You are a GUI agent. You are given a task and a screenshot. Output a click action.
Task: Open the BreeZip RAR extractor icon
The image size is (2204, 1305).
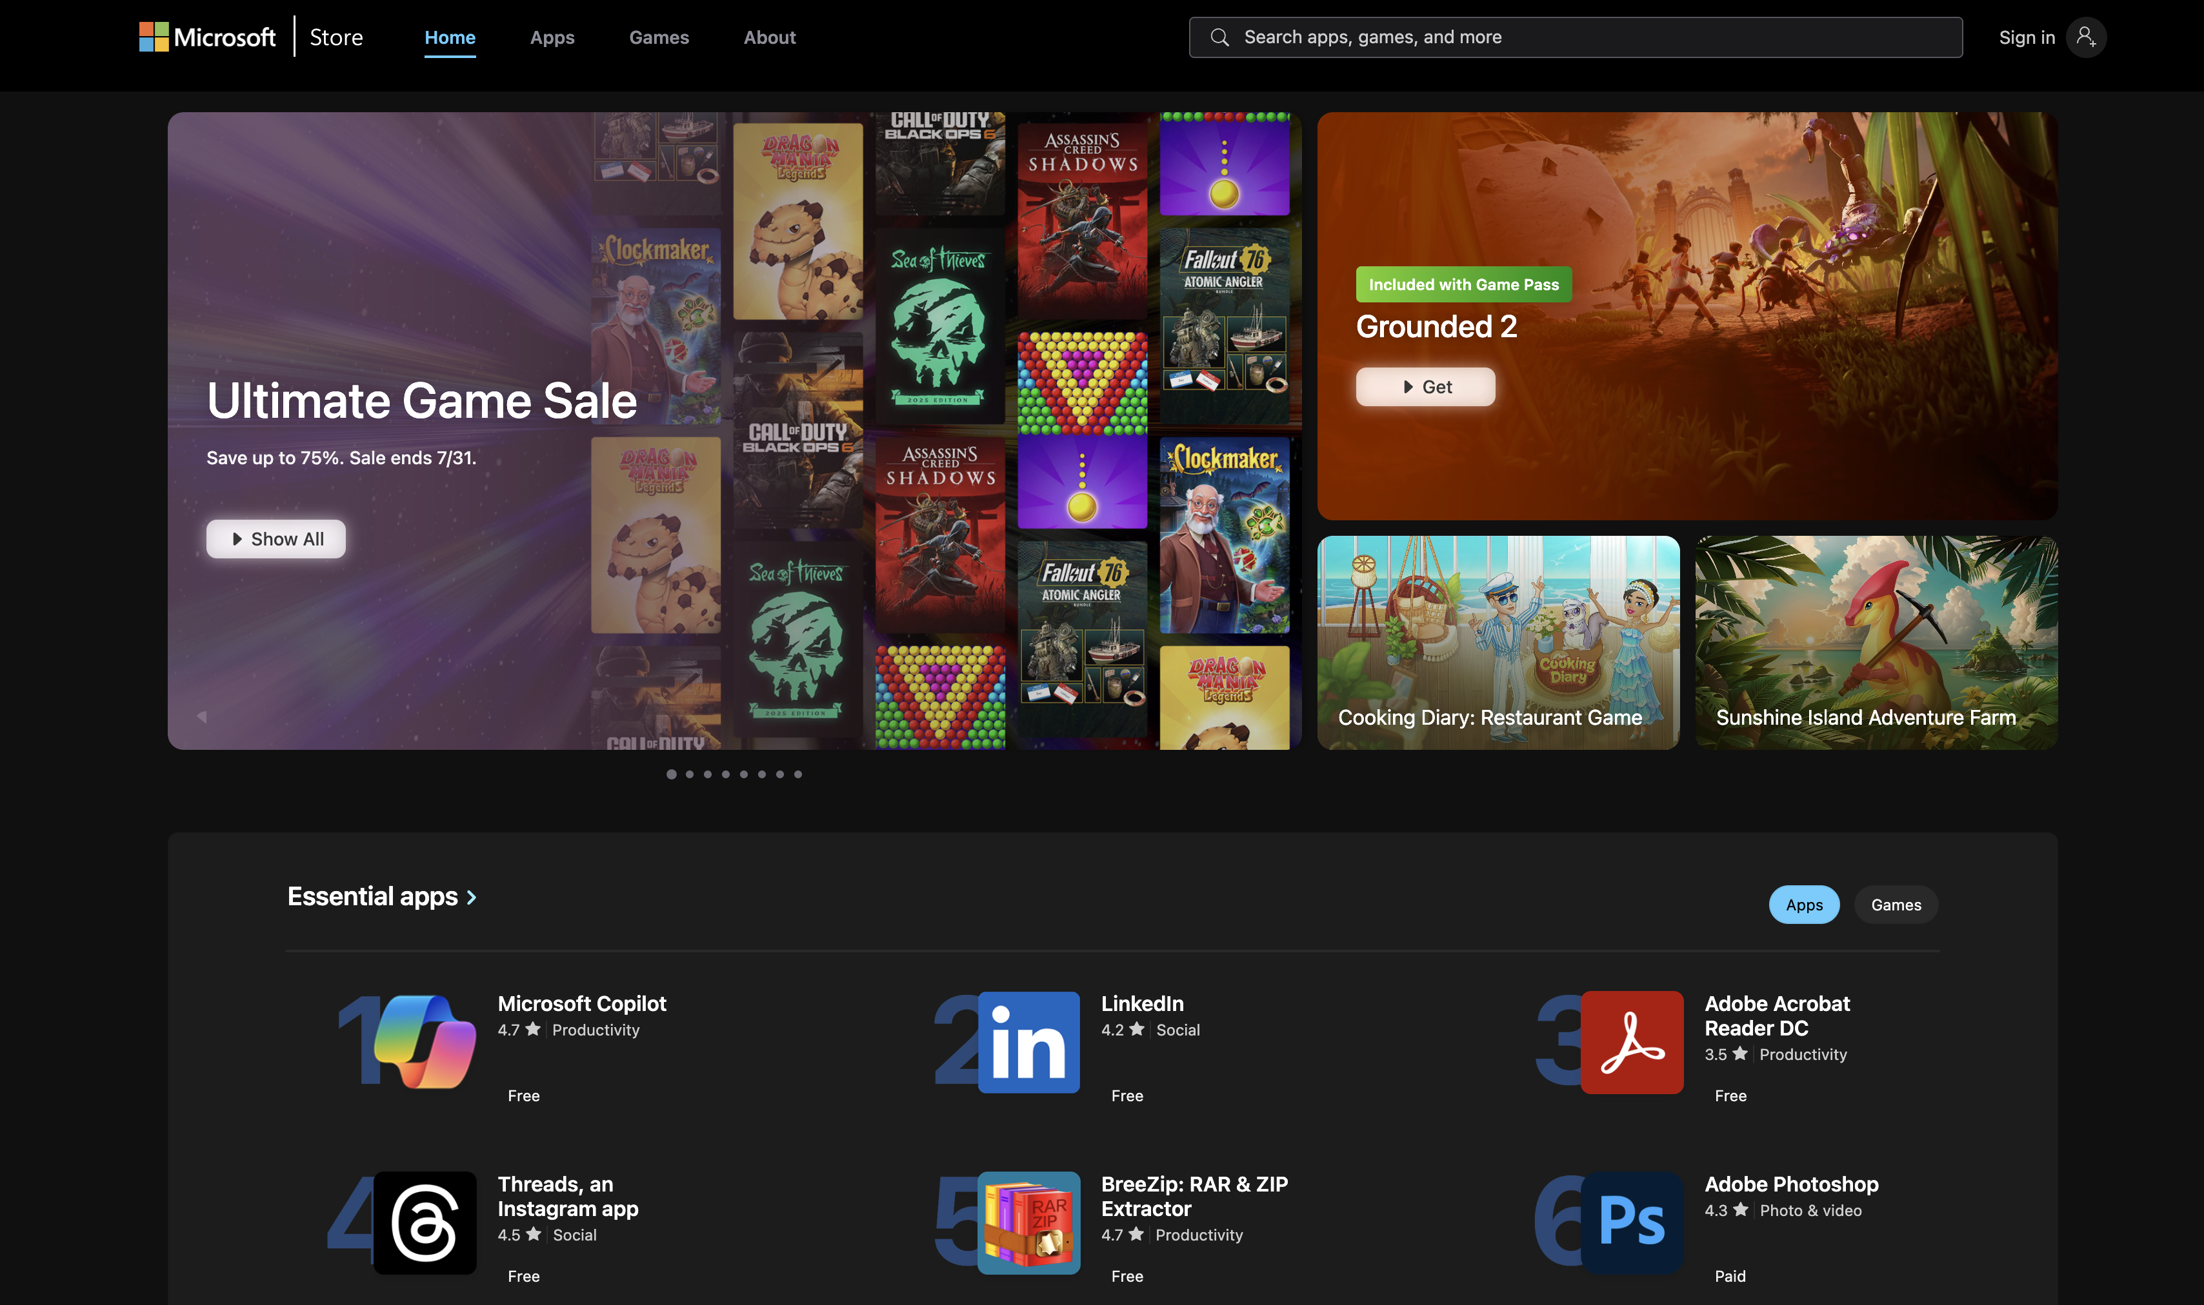click(1028, 1222)
